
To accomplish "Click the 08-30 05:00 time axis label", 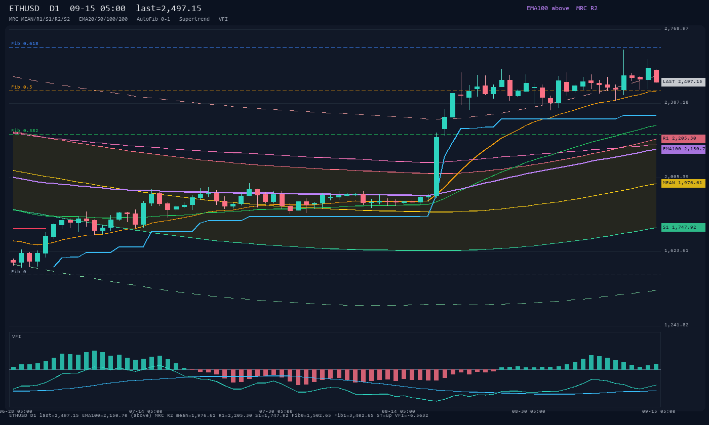I will pyautogui.click(x=529, y=411).
